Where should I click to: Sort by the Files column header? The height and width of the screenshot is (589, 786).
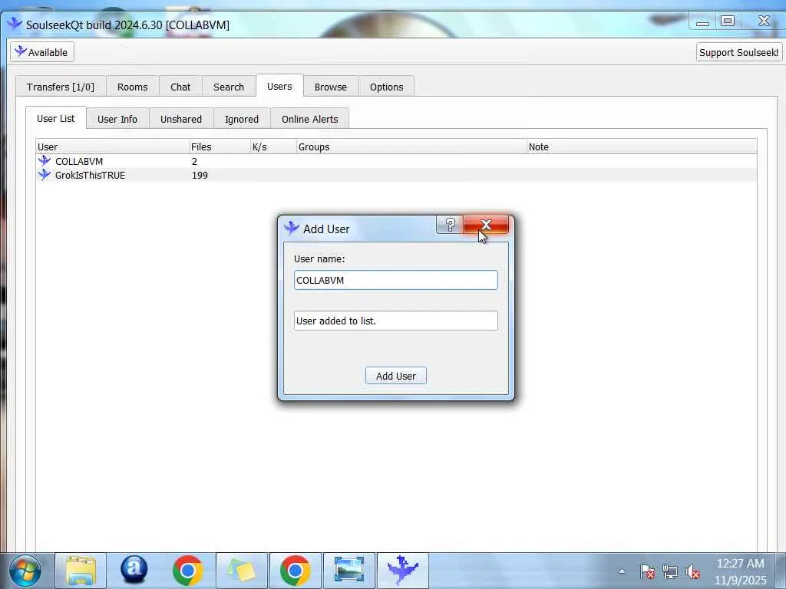(x=220, y=146)
